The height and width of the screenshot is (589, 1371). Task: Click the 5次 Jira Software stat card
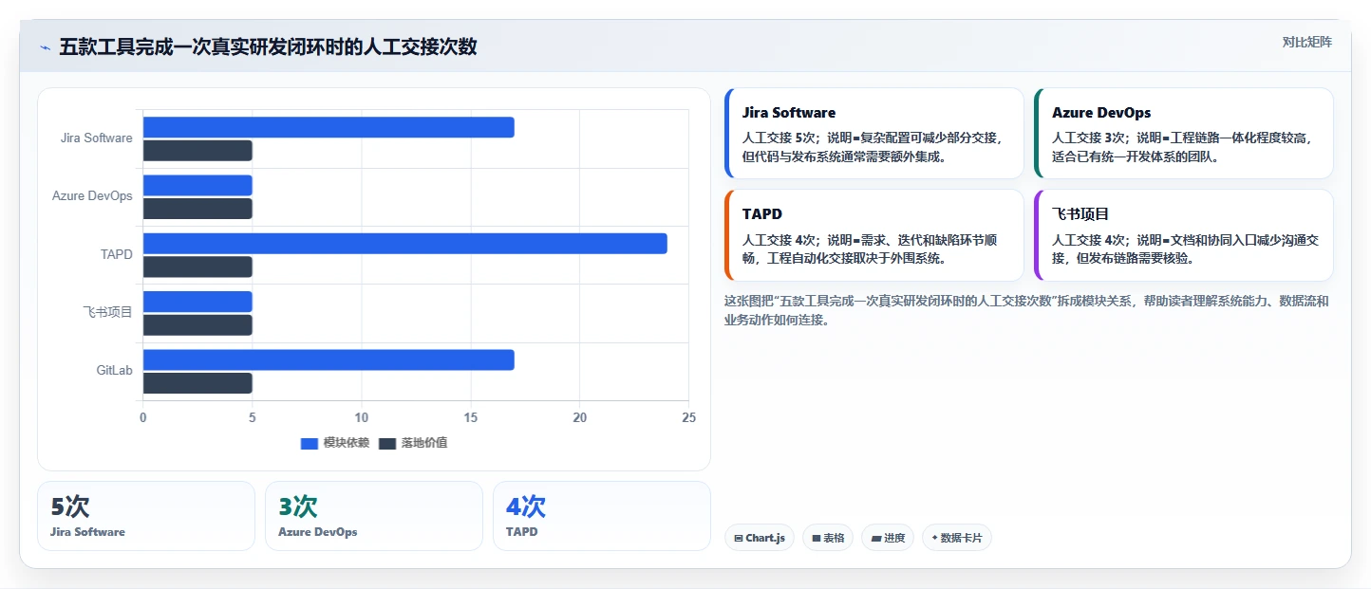146,516
